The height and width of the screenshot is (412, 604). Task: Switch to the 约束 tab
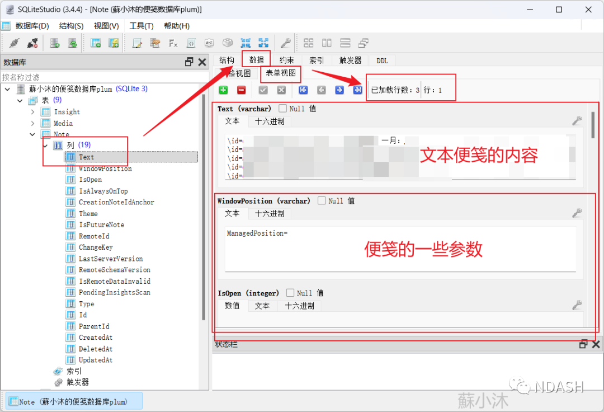click(286, 60)
